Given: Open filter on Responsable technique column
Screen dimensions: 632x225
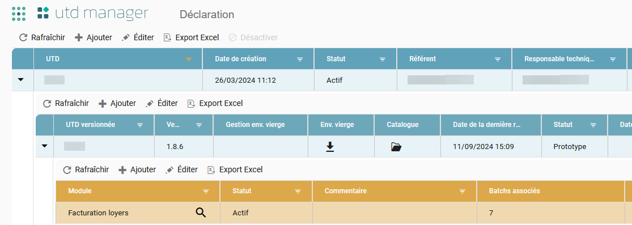Looking at the screenshot, I should pos(613,60).
